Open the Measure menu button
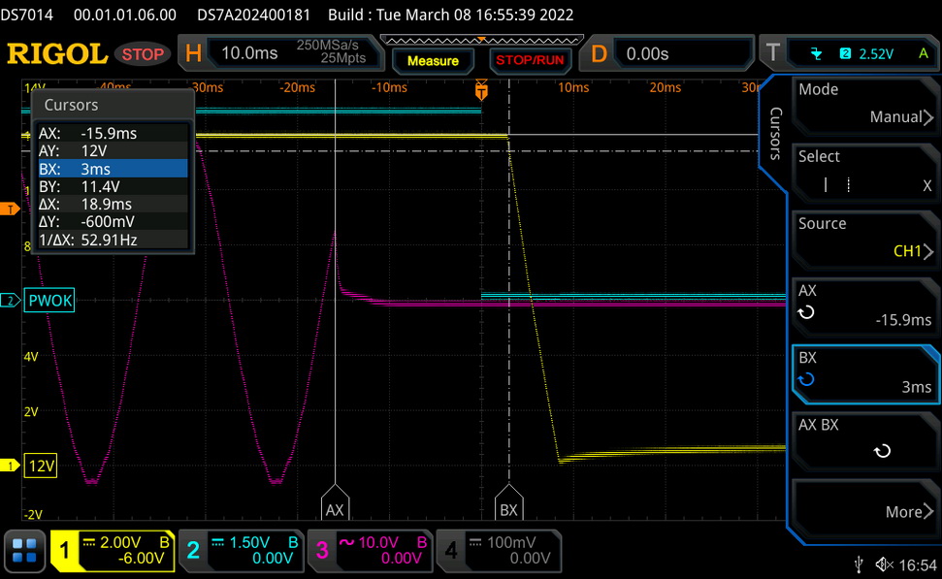This screenshot has width=942, height=579. (x=433, y=61)
